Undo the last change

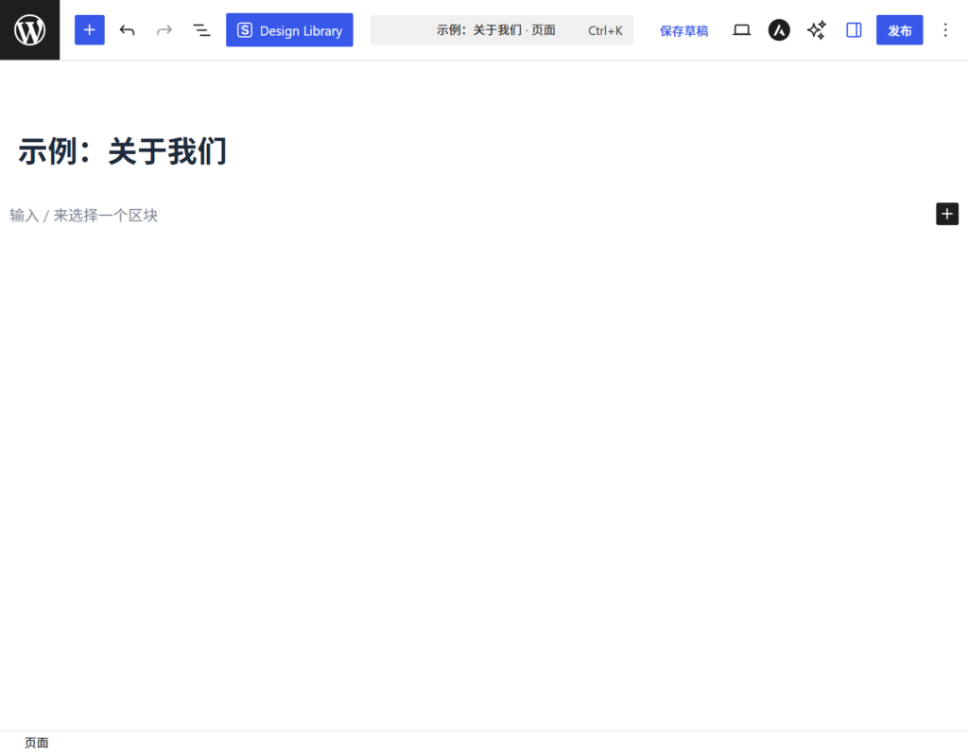pos(128,29)
